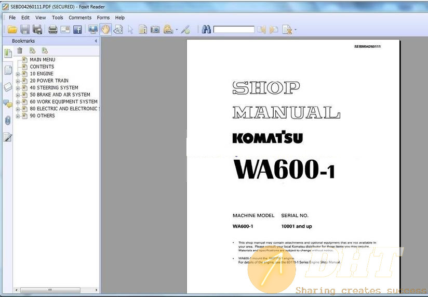Open the Tools menu

(x=57, y=18)
